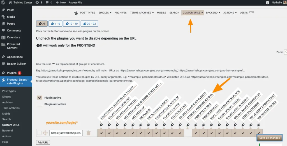Viewport: 287px width, 146px height.
Task: Click plug icon under Official Facebook Pixel
Action: coord(188,125)
